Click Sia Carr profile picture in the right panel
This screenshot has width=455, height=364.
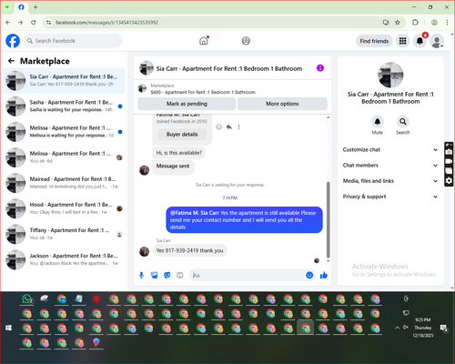click(390, 75)
